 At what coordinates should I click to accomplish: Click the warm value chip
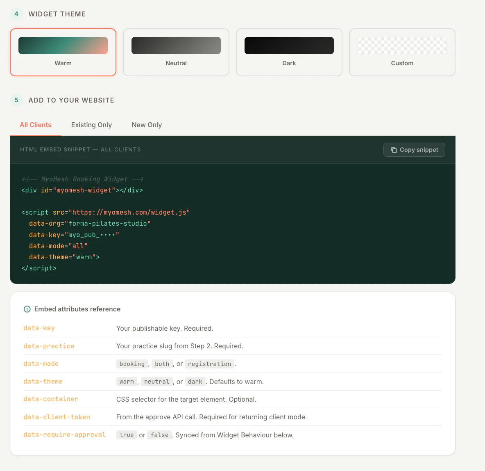point(127,382)
